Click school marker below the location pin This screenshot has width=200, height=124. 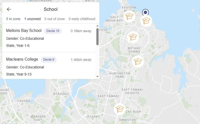point(146,21)
